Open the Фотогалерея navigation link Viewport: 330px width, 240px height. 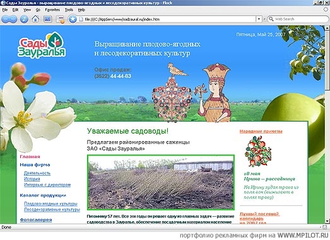pyautogui.click(x=36, y=220)
